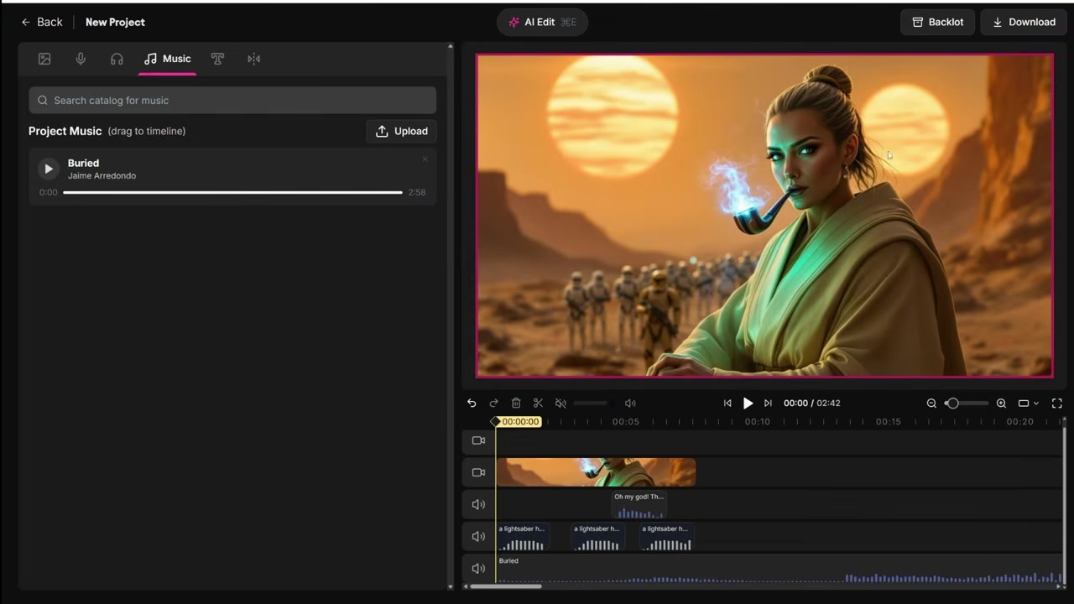Mute the lightsaber audio track
The height and width of the screenshot is (604, 1074).
478,536
